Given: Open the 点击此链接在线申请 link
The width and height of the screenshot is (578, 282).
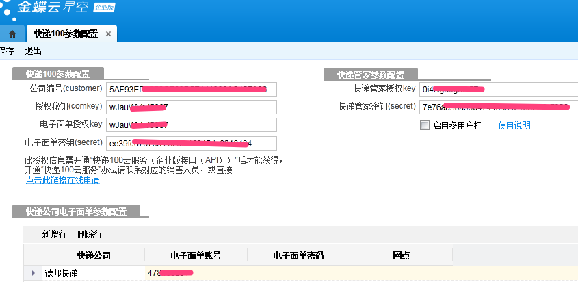Looking at the screenshot, I should (x=62, y=181).
